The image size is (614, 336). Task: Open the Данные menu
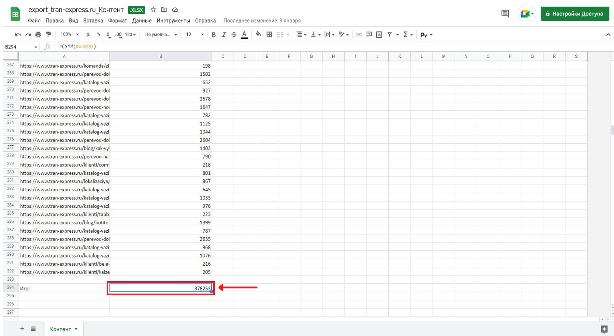[x=142, y=20]
